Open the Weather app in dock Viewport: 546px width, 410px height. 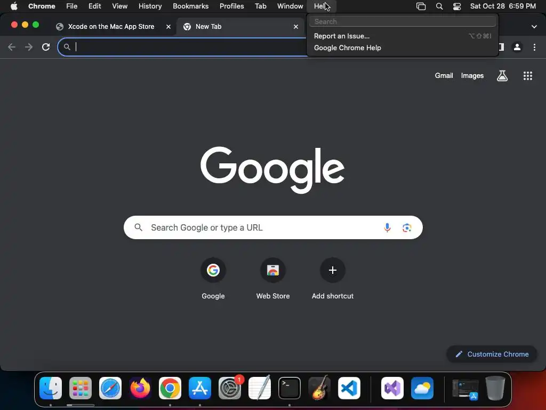click(422, 388)
